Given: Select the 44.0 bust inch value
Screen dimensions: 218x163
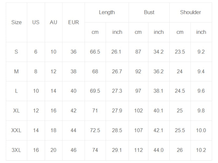Looking at the screenshot, I should pyautogui.click(x=158, y=150).
